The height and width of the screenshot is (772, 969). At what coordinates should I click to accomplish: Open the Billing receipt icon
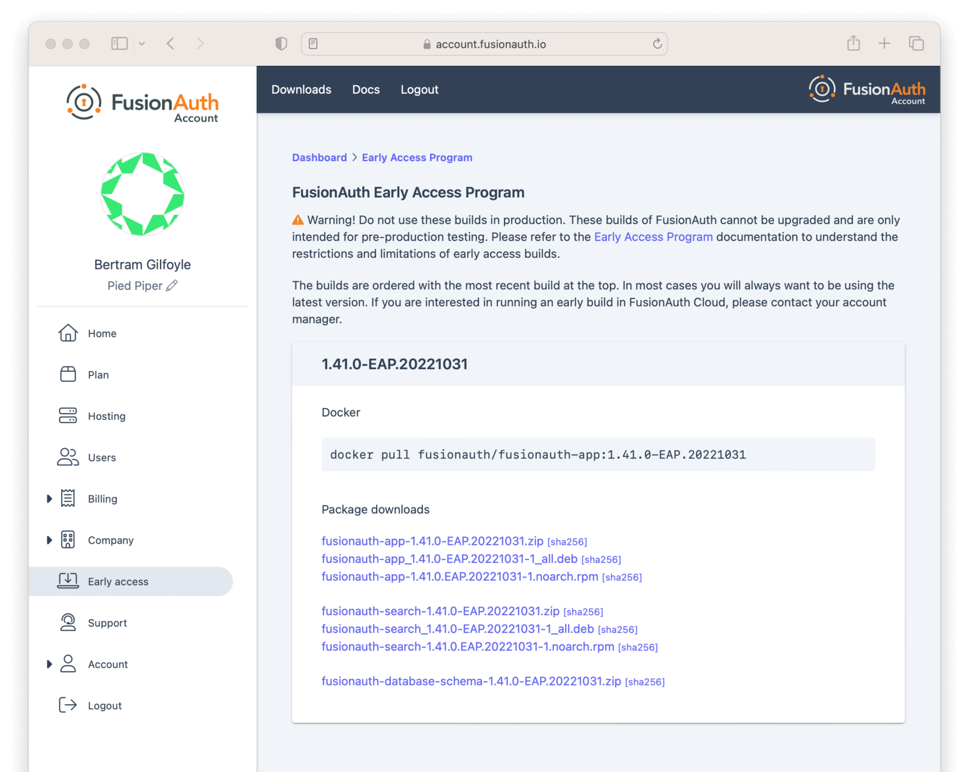(x=68, y=498)
